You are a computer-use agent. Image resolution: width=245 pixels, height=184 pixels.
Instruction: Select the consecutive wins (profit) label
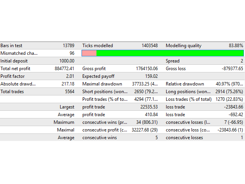105,122
